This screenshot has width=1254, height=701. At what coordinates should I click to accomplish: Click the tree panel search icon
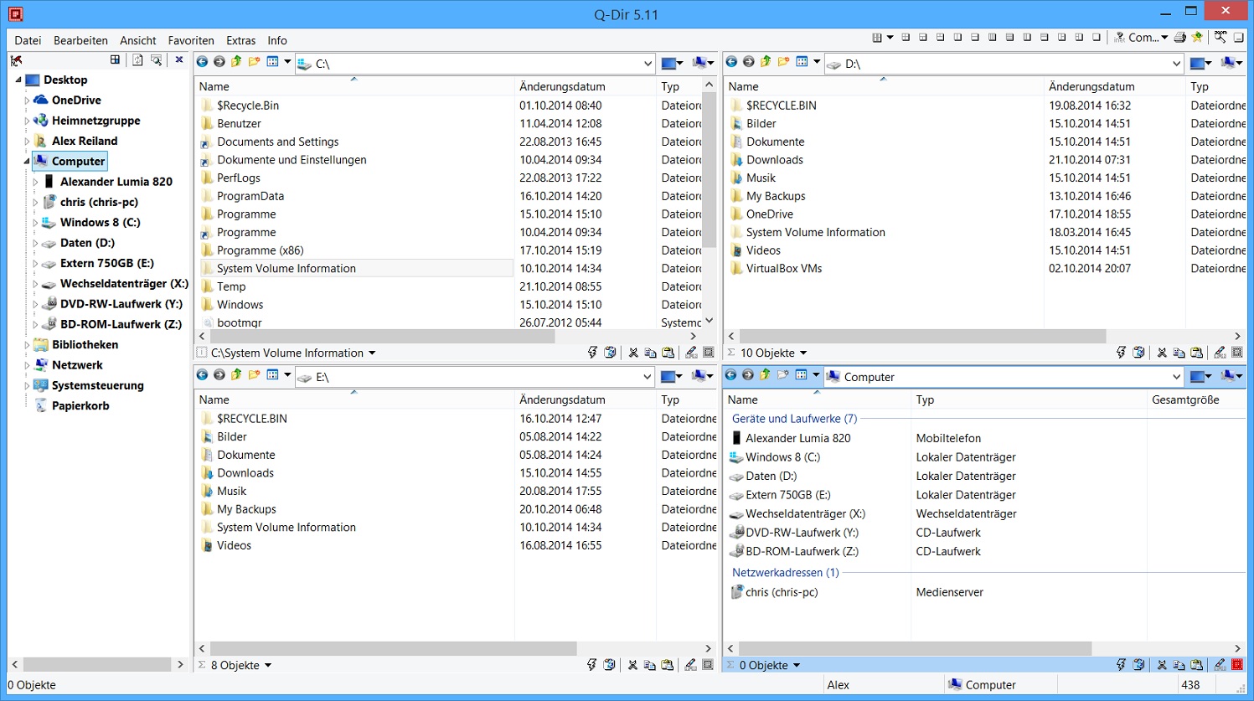tap(157, 60)
